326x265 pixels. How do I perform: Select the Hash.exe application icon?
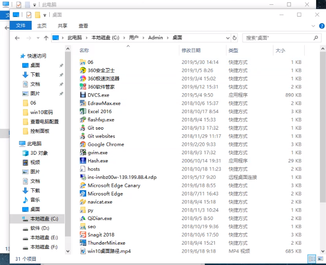[83, 161]
